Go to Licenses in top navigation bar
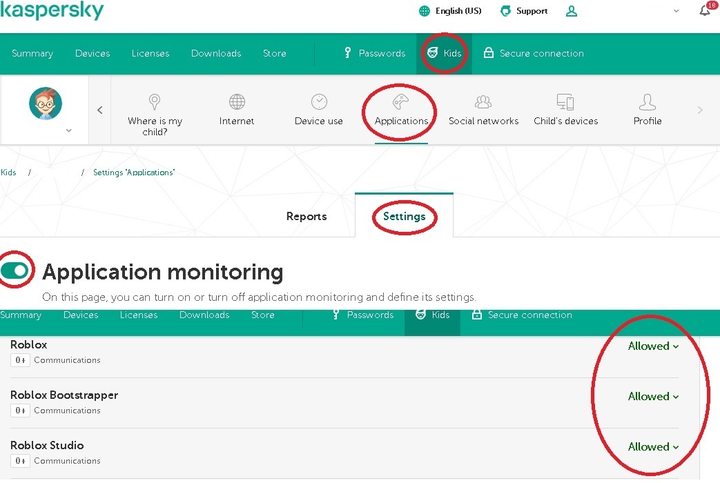Image resolution: width=720 pixels, height=483 pixels. 150,53
